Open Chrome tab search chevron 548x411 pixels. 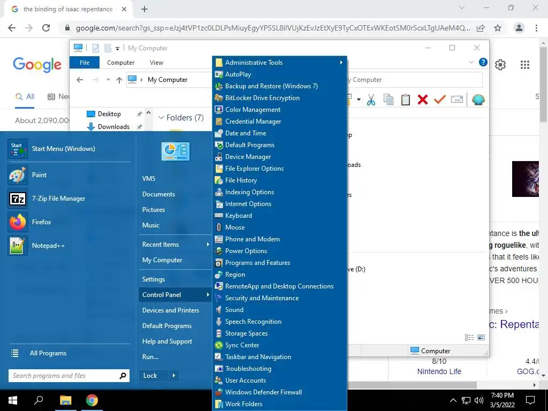click(462, 7)
